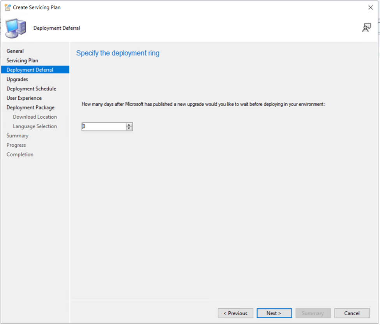The width and height of the screenshot is (380, 325).
Task: Select Language Selection sub-step
Action: (x=35, y=126)
